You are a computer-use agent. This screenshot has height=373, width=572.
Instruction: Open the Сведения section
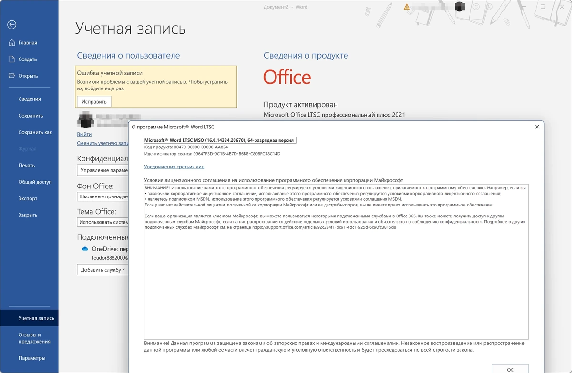[x=29, y=99]
